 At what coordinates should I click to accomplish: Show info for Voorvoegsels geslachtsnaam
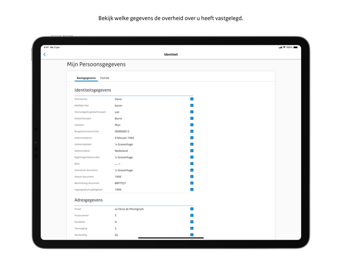click(192, 112)
